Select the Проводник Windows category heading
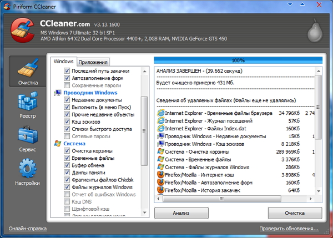Screen dimensions: 333x238 click(90, 93)
